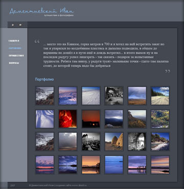This screenshot has width=184, height=189.
Task: Open the snow shadows blue thumbnail
Action: tap(44, 119)
